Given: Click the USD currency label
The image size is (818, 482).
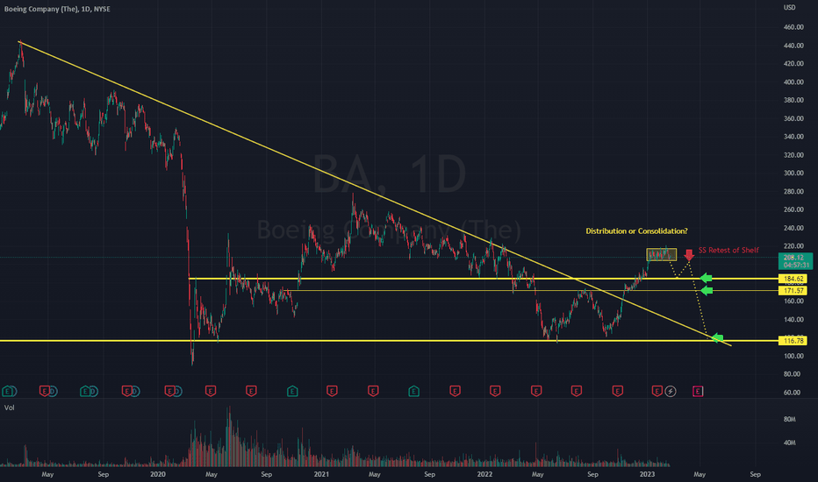Looking at the screenshot, I should click(x=789, y=7).
